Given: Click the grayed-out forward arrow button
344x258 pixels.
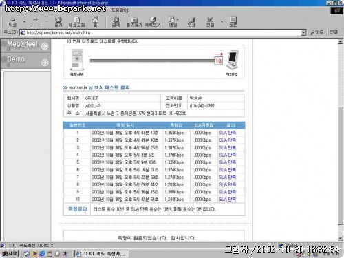Looking at the screenshot, I should click(x=35, y=22).
